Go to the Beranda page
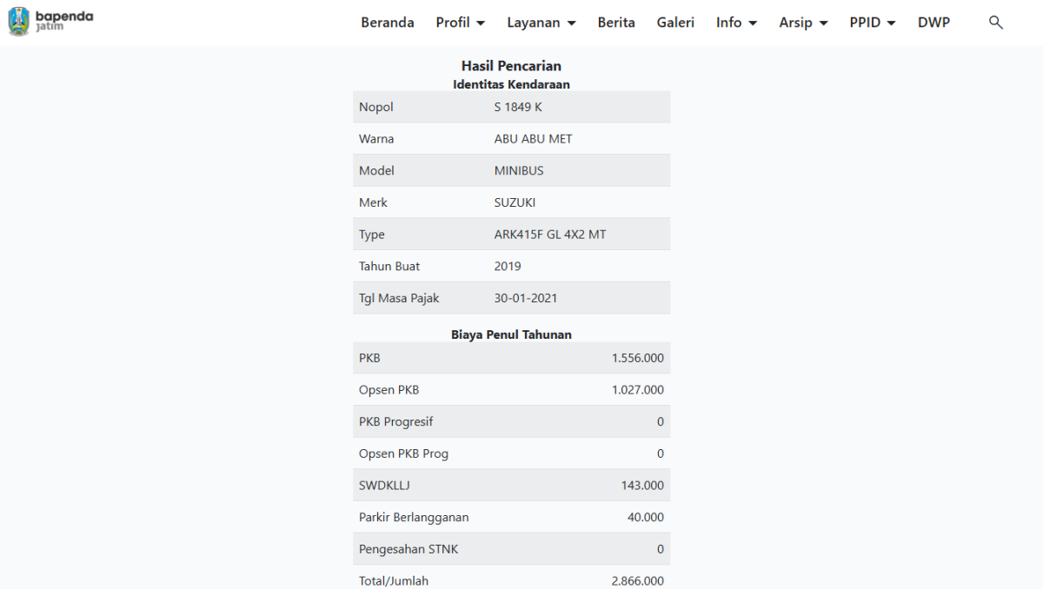The image size is (1043, 589). [x=388, y=23]
